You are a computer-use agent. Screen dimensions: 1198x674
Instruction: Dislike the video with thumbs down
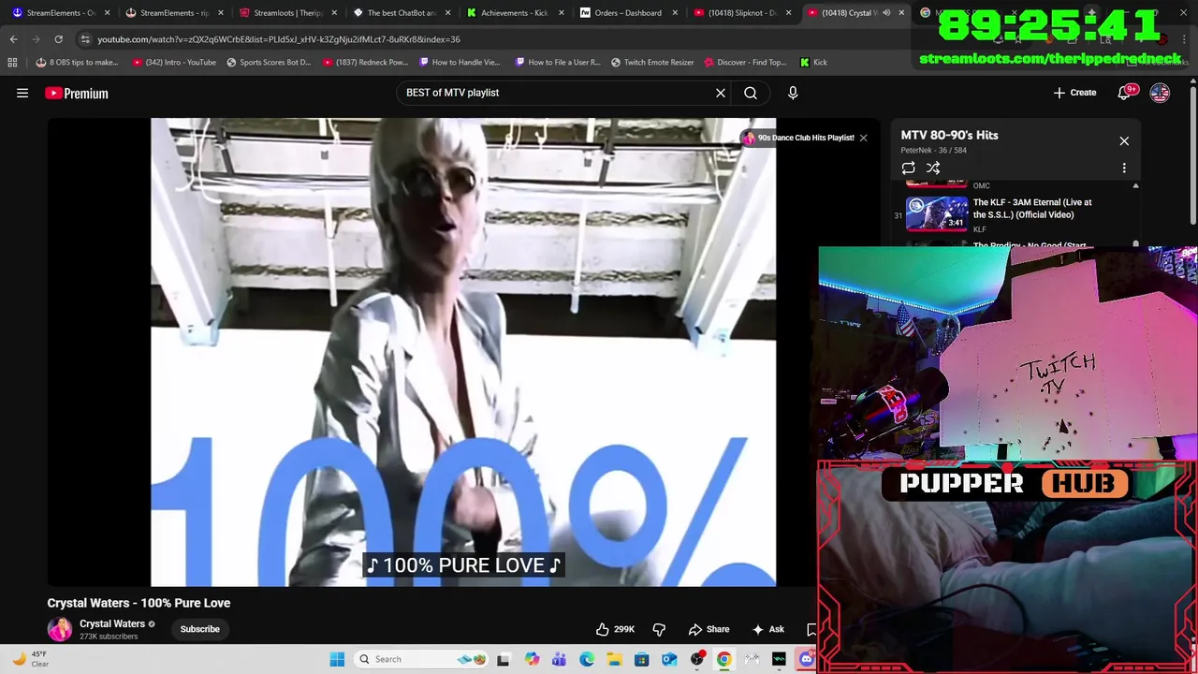[659, 629]
